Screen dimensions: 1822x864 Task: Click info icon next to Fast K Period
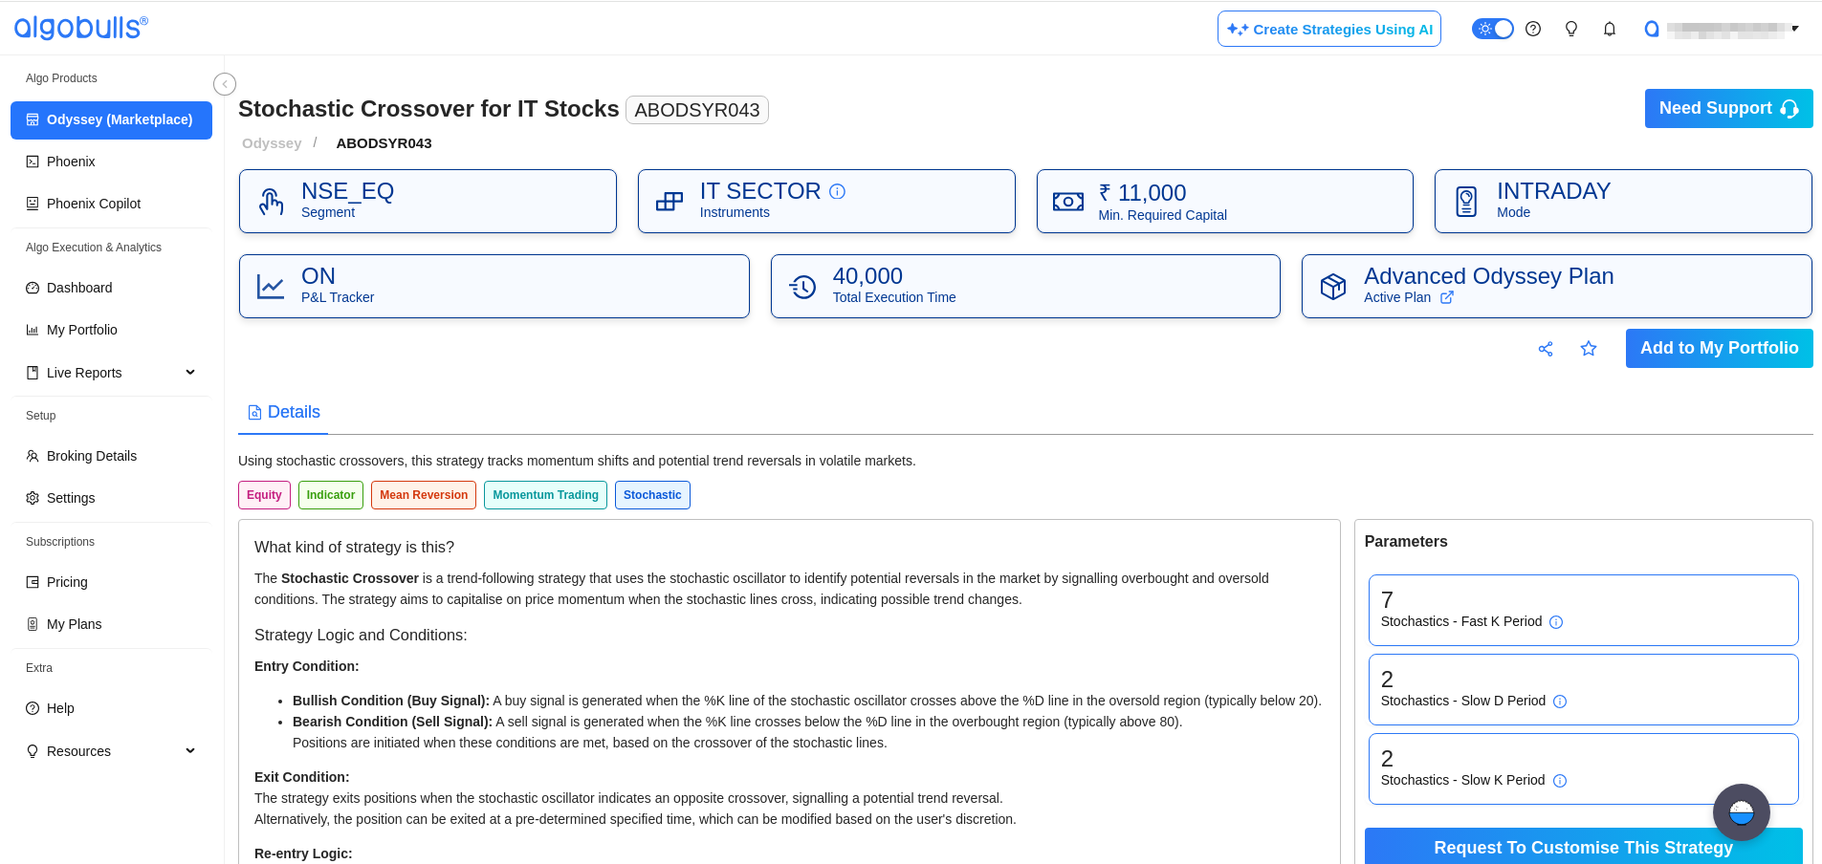pos(1556,622)
